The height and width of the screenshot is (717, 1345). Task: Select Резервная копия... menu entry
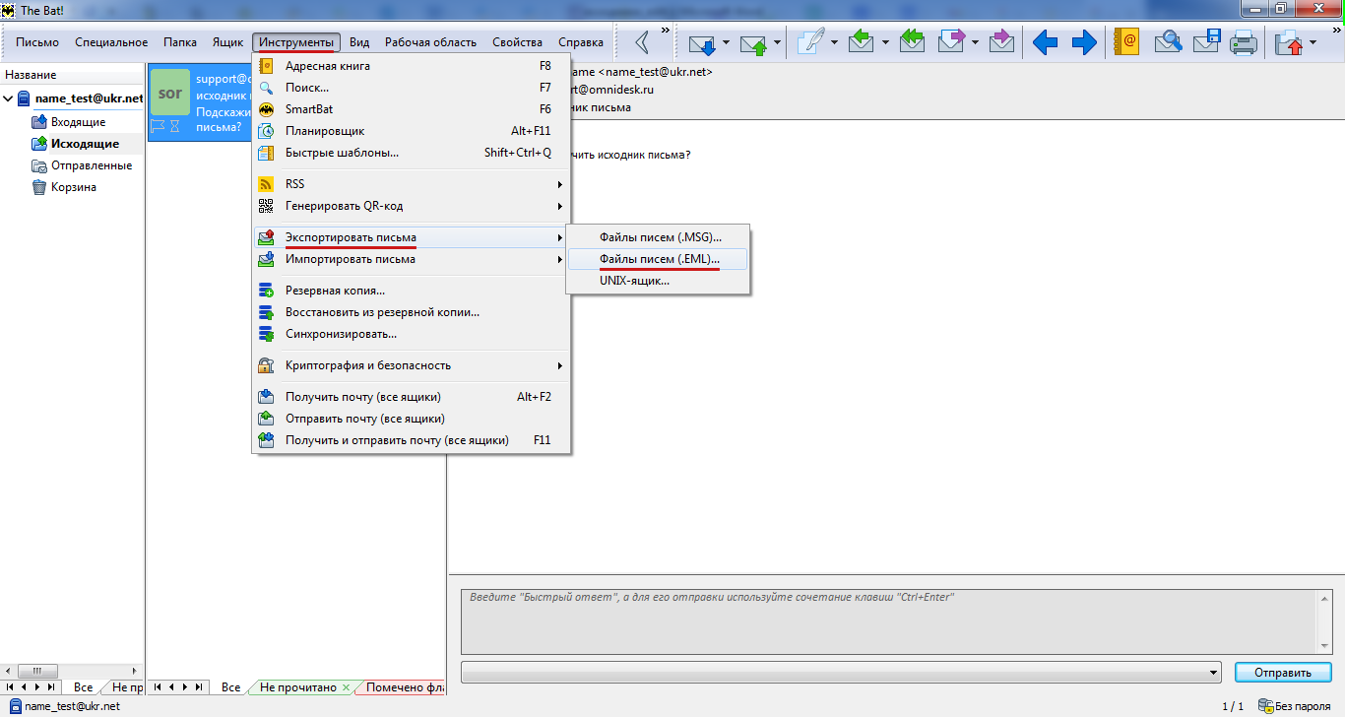pos(412,291)
